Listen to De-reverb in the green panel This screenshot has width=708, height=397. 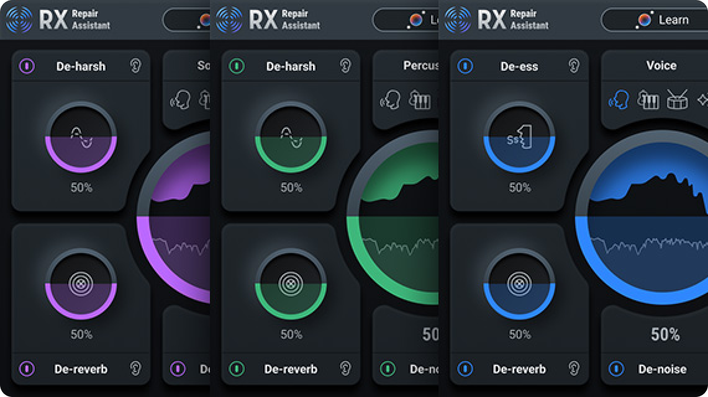pyautogui.click(x=345, y=368)
